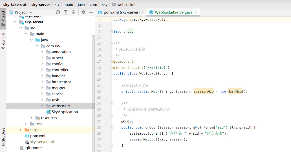Viewport: 291px width, 152px height.
Task: Close the pom.xml (sky-server) tab
Action: (x=143, y=12)
